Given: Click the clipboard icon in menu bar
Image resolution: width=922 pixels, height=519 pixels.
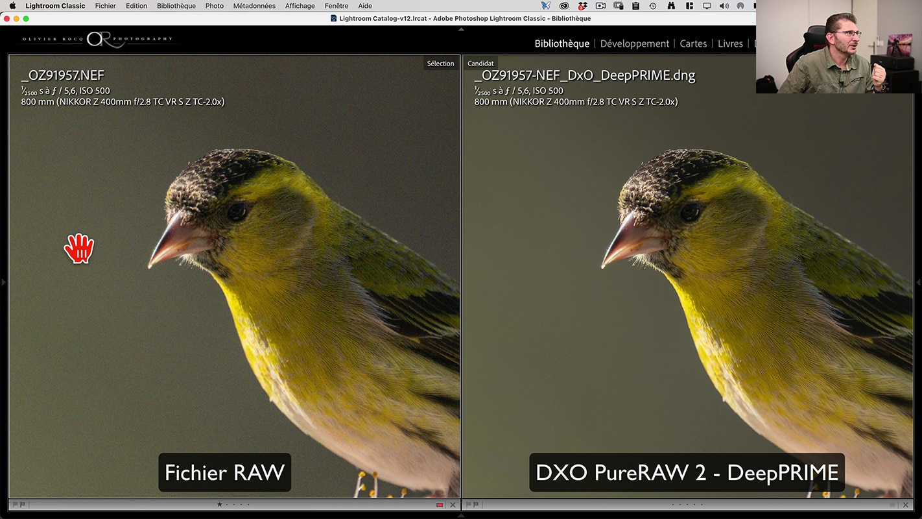Looking at the screenshot, I should 635,6.
